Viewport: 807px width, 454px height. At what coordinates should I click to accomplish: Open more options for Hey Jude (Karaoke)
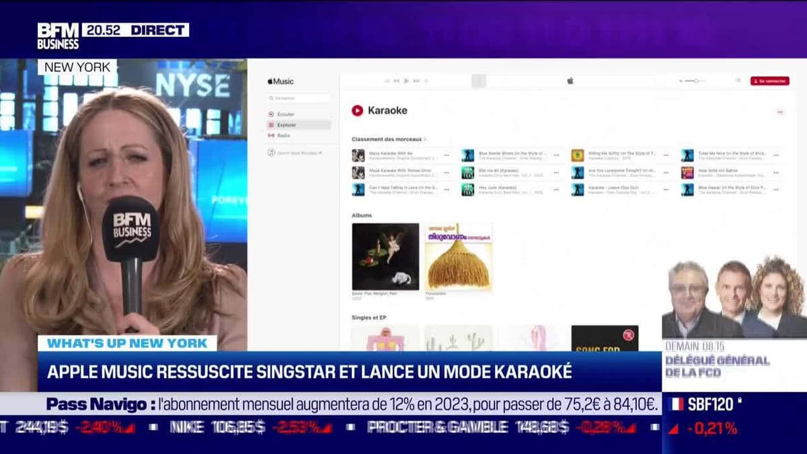coord(555,190)
